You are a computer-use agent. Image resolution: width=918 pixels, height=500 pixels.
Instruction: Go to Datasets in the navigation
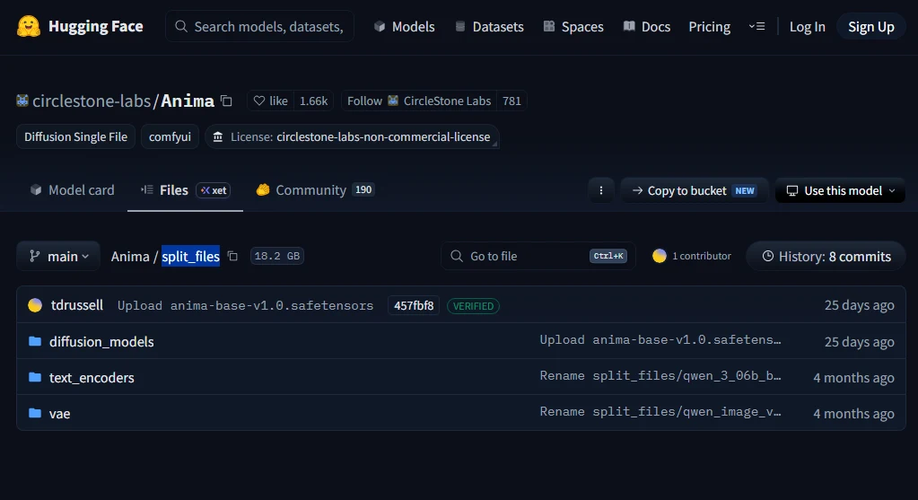click(x=489, y=26)
